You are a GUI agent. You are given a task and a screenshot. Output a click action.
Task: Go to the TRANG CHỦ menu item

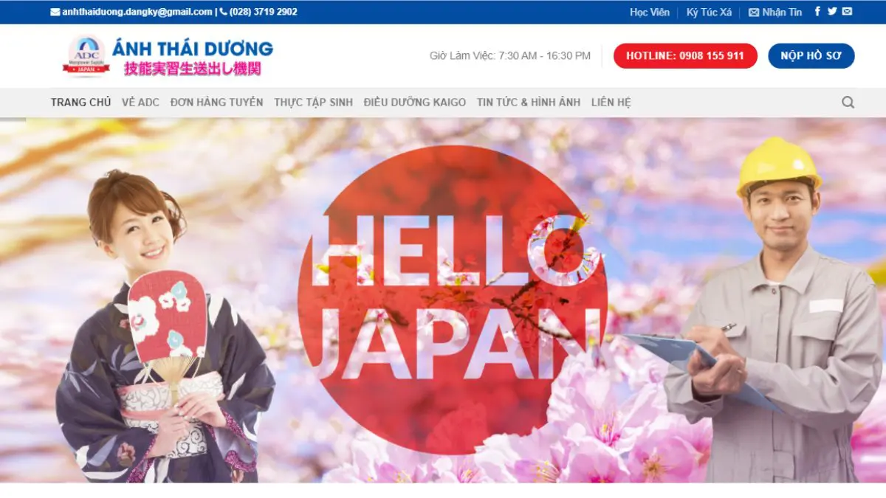(x=80, y=103)
